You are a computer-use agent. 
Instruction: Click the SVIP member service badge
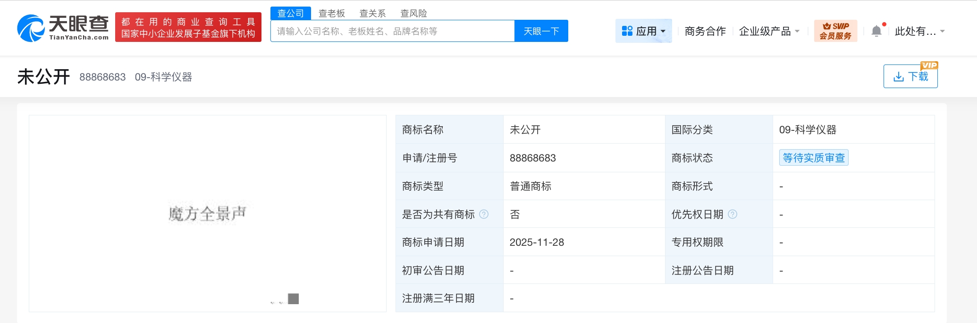[x=835, y=31]
